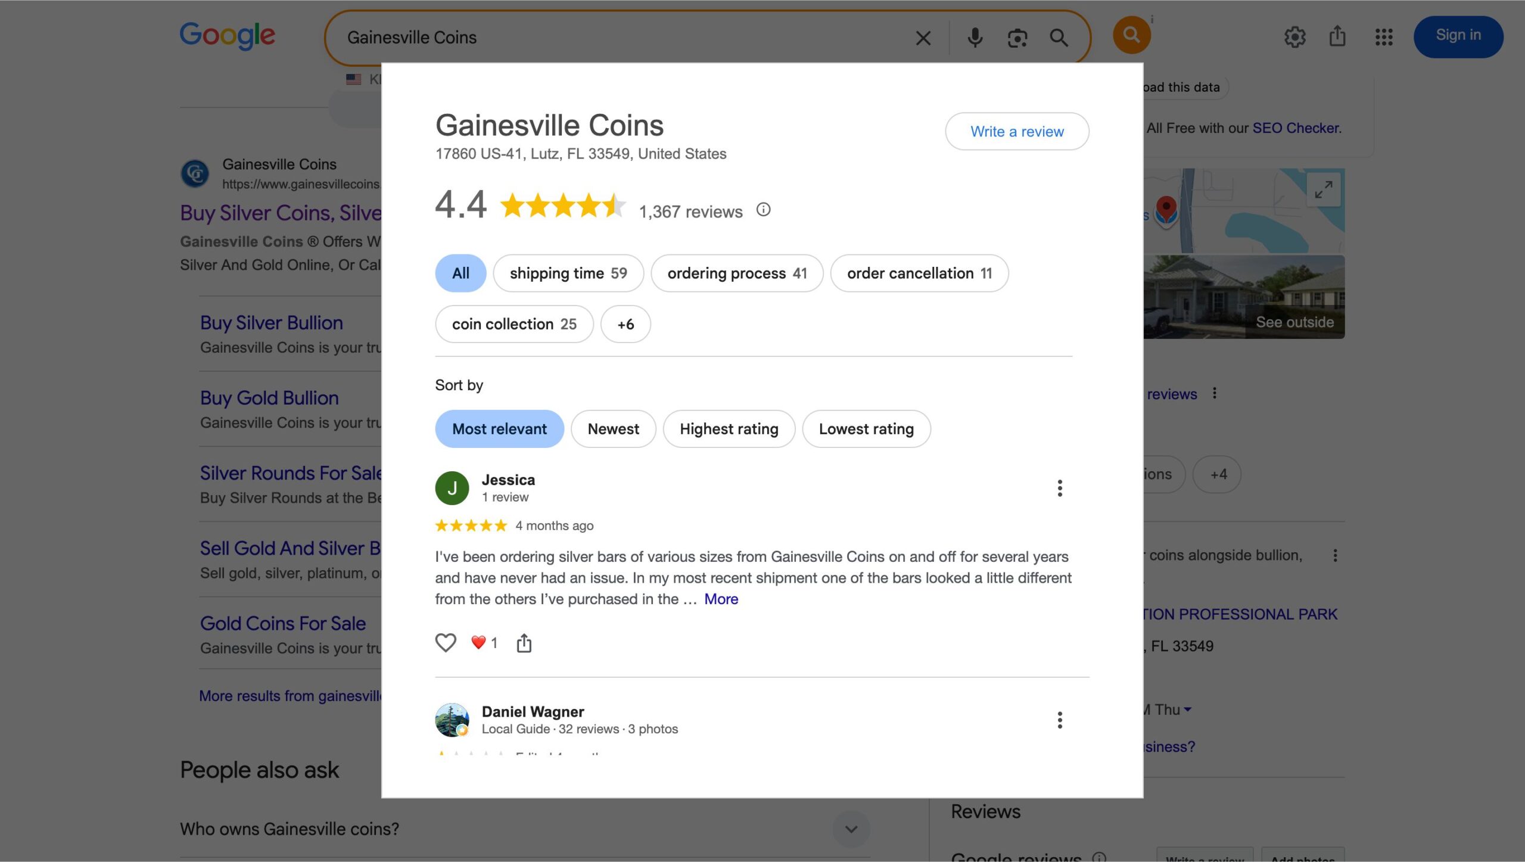Open three-dot menu beside coins alongside bullion
The width and height of the screenshot is (1525, 862).
[1335, 555]
